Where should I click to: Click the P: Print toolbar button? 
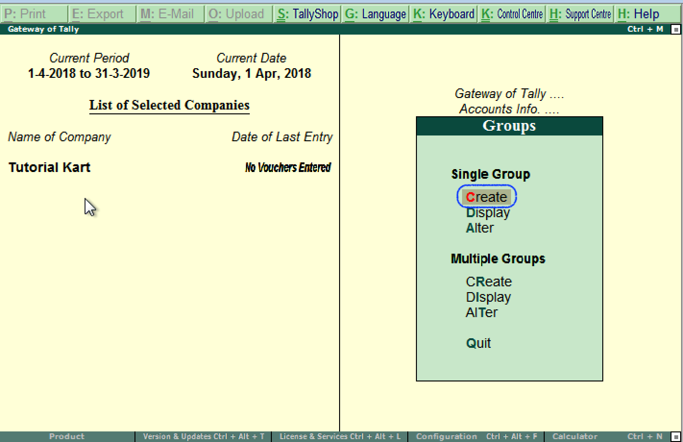[x=34, y=14]
